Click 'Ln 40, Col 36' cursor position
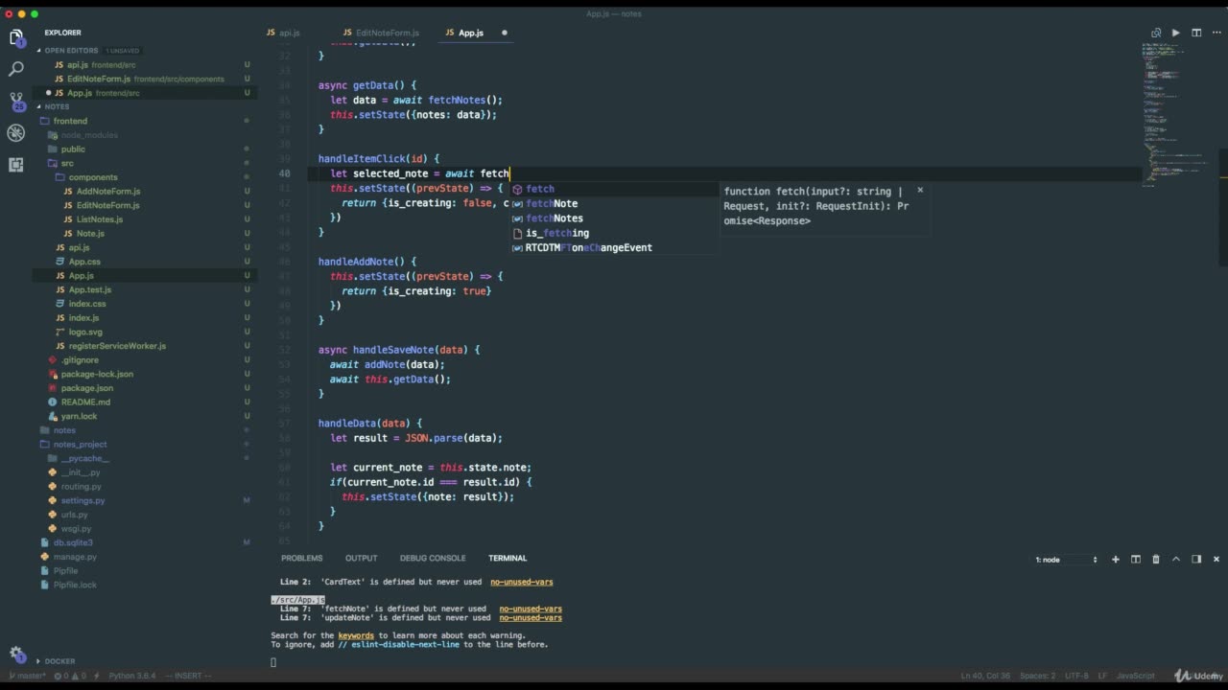The width and height of the screenshot is (1228, 690). click(985, 676)
